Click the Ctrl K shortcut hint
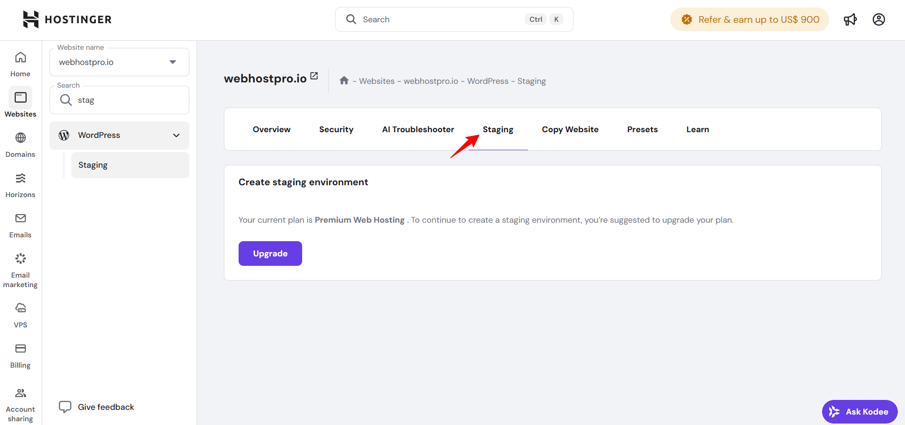 click(x=544, y=19)
